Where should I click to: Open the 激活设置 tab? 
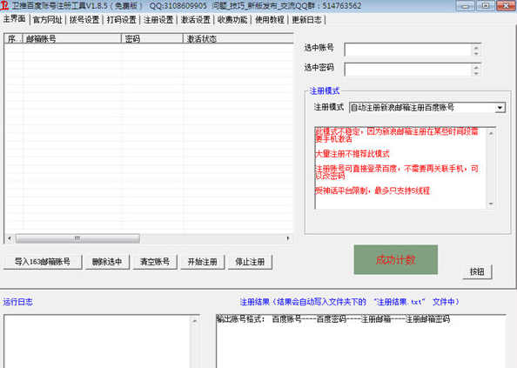click(x=195, y=20)
